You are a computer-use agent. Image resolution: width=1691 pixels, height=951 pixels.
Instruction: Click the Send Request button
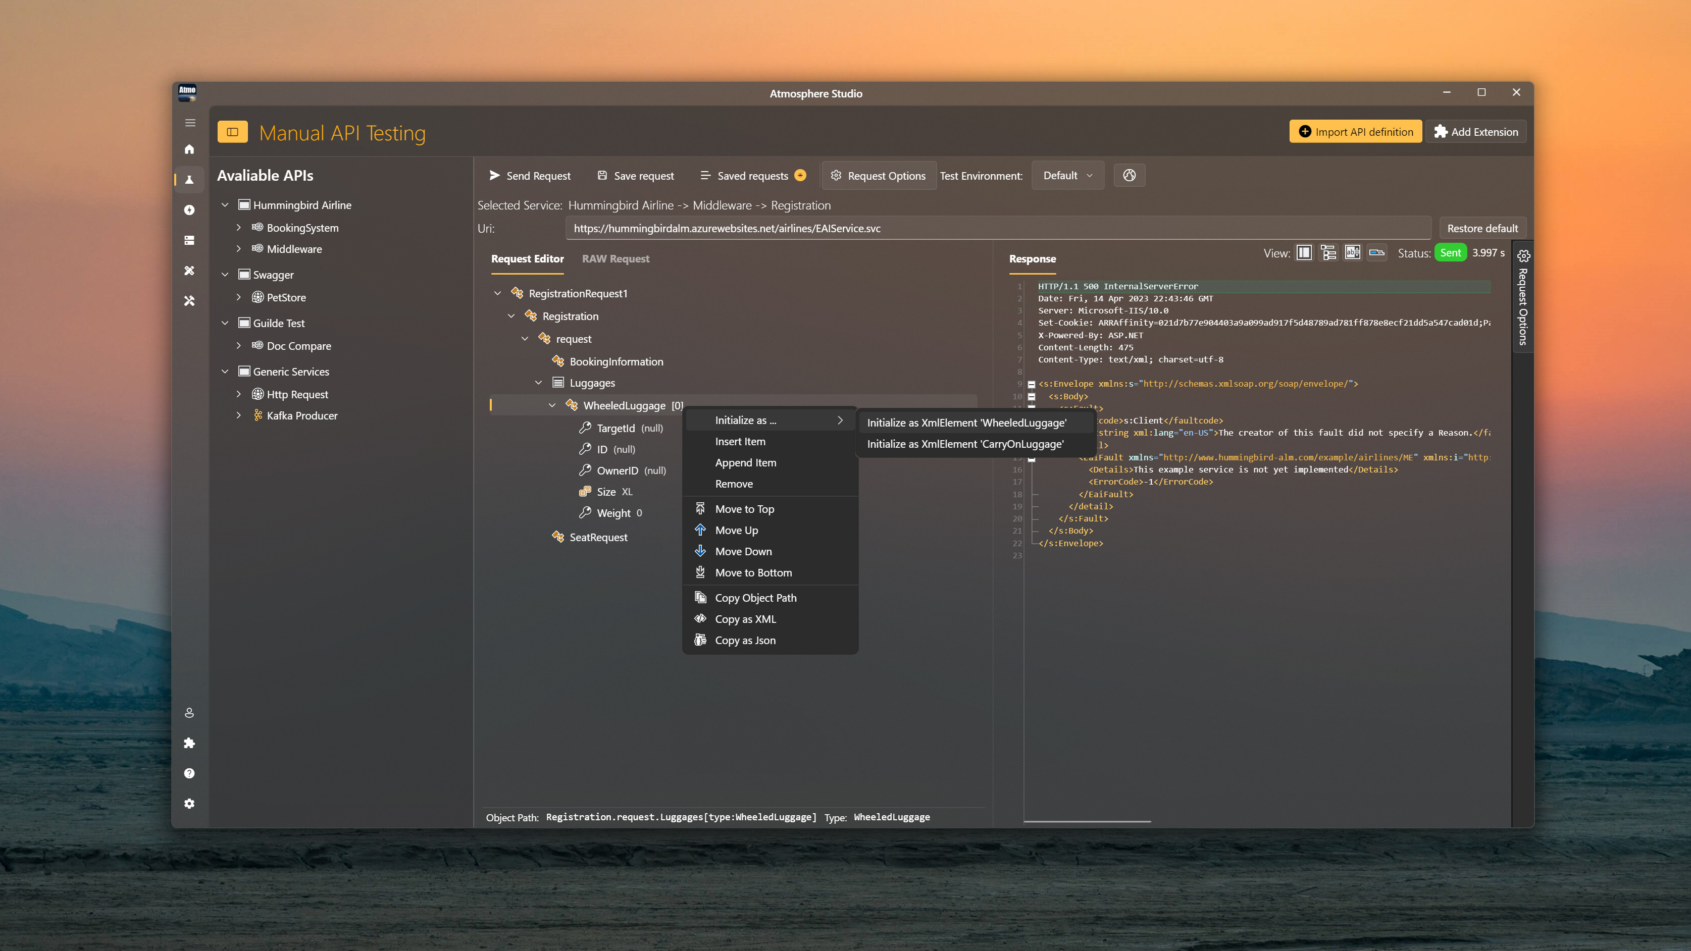(x=530, y=175)
